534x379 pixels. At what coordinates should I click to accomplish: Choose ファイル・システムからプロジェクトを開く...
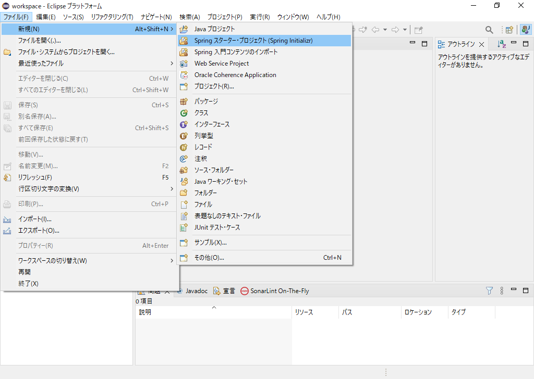(x=89, y=52)
